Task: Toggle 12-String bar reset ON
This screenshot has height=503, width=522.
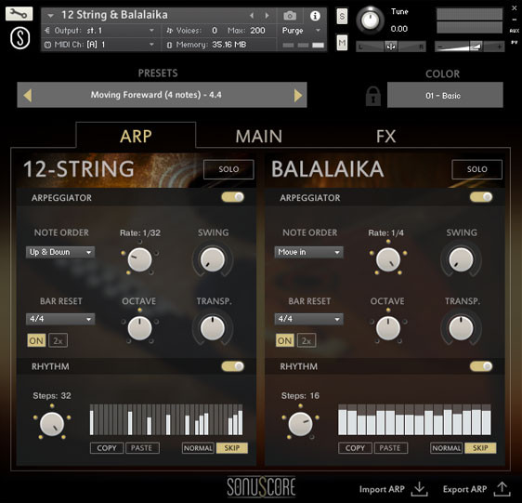Action: pyautogui.click(x=36, y=340)
